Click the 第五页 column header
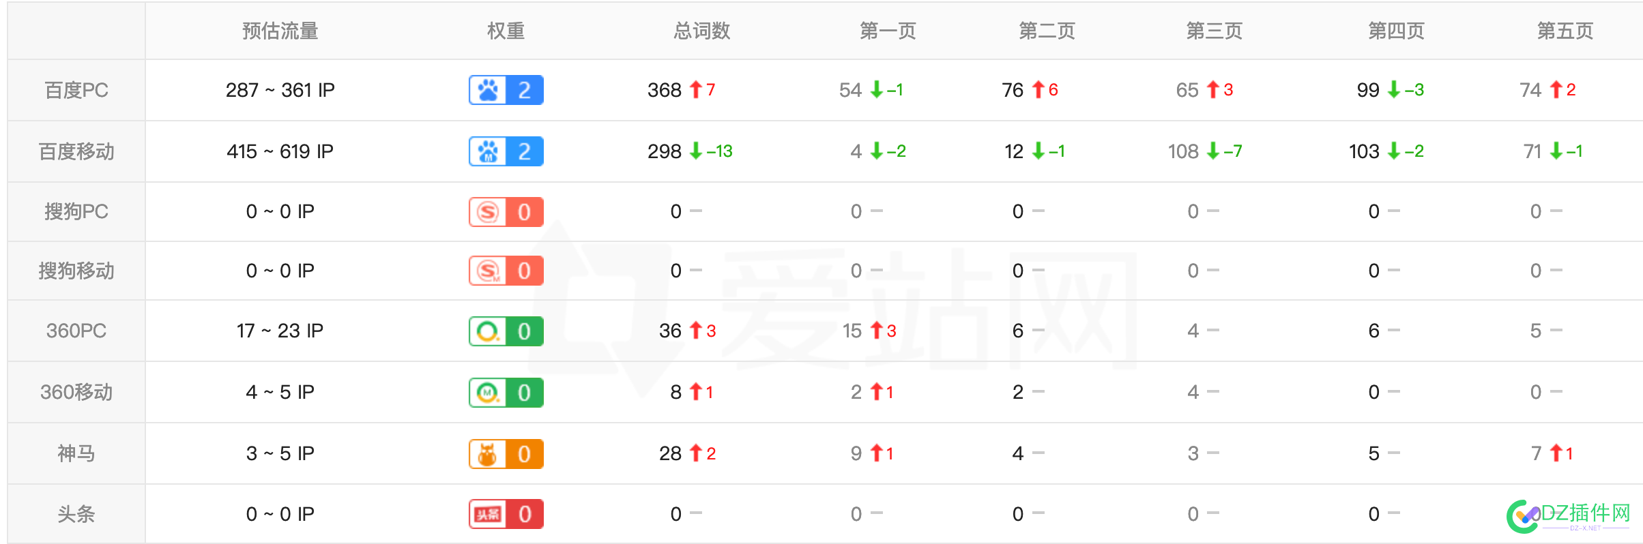 point(1565,31)
